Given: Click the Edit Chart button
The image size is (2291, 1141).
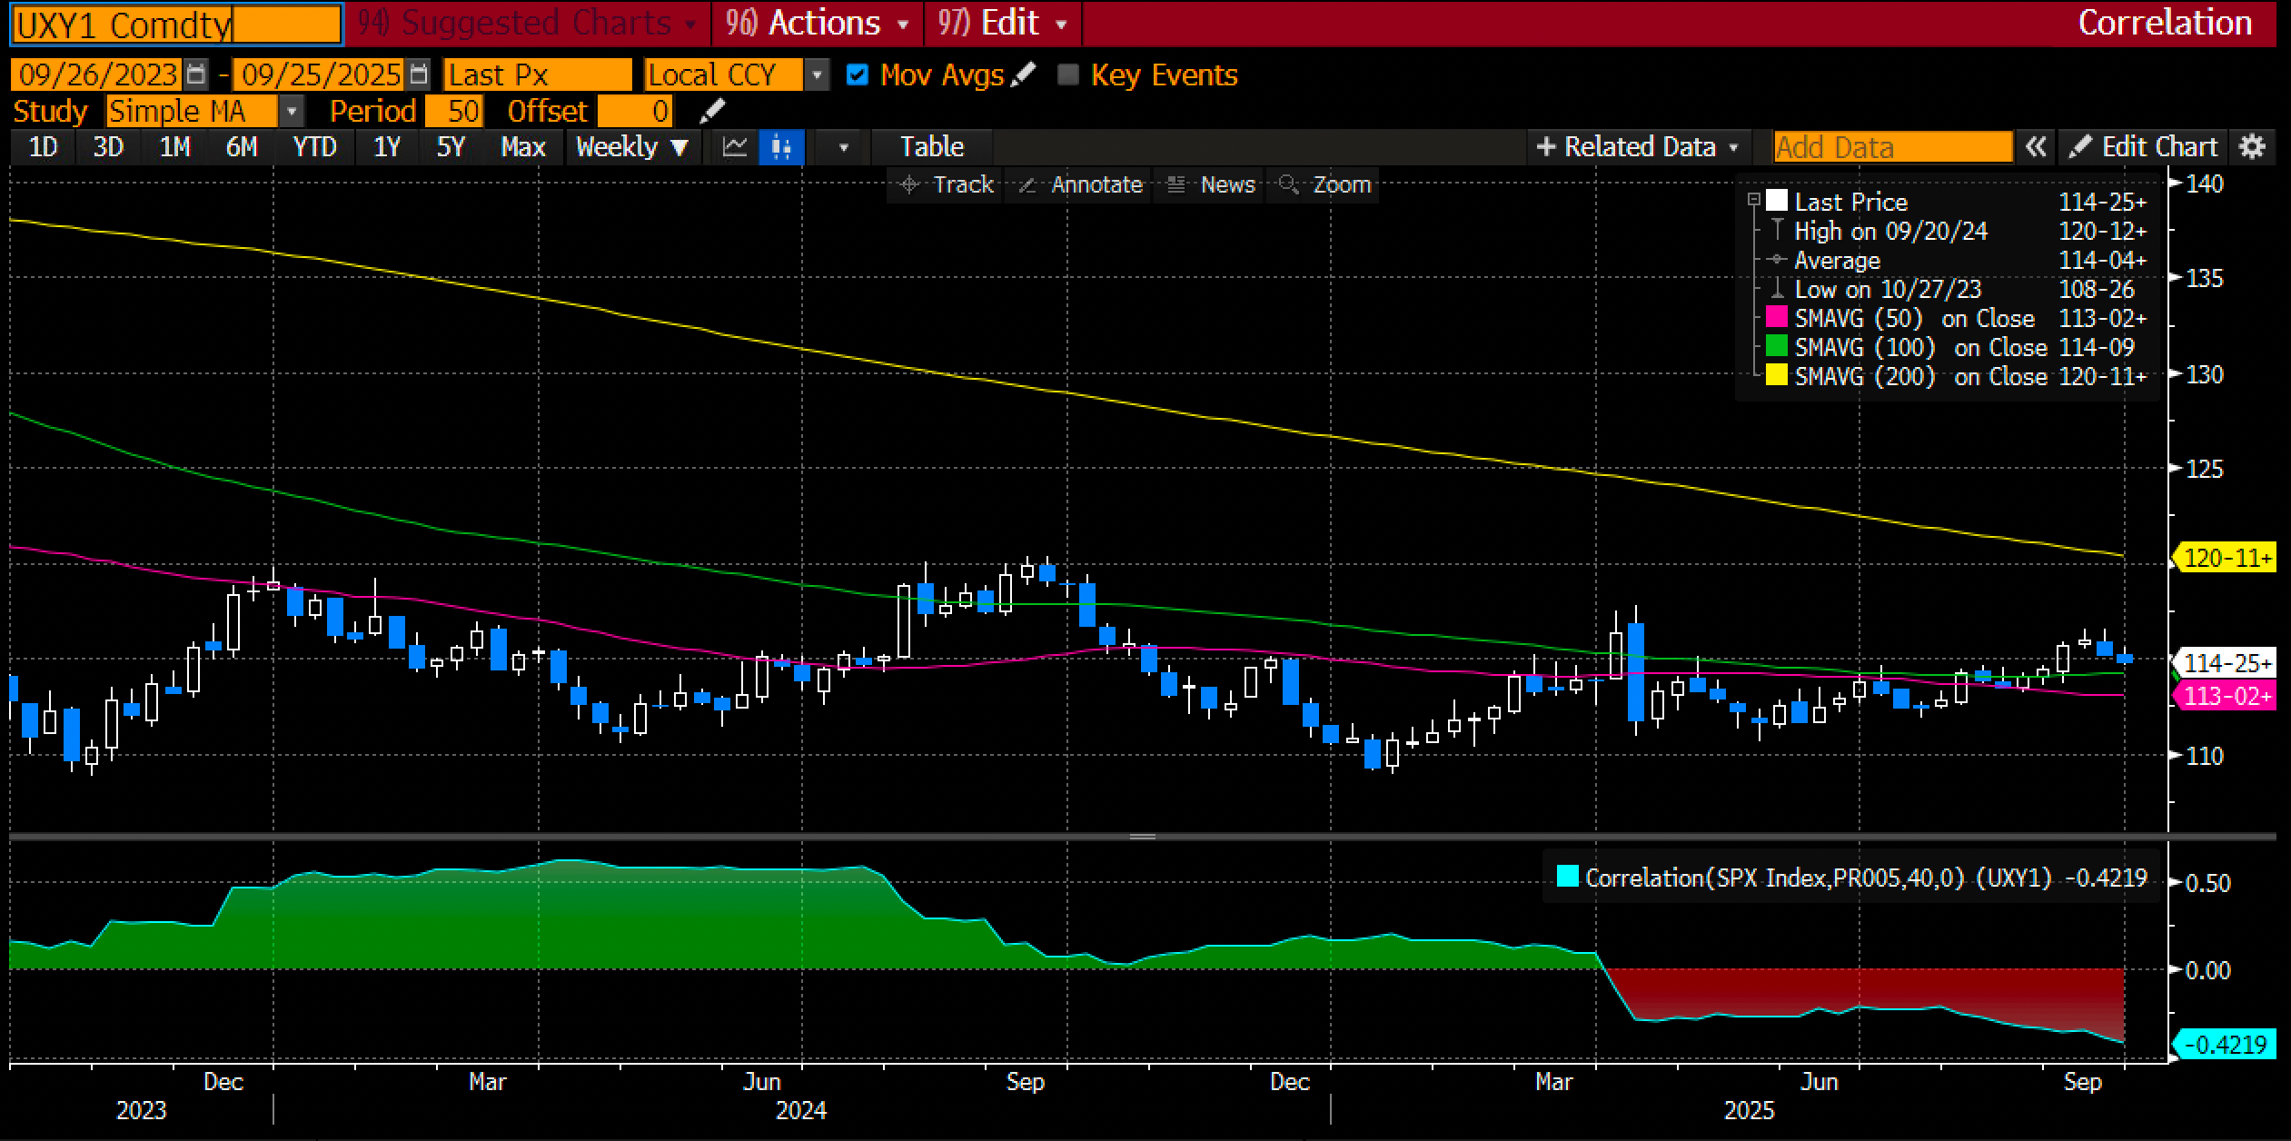Looking at the screenshot, I should point(2144,147).
